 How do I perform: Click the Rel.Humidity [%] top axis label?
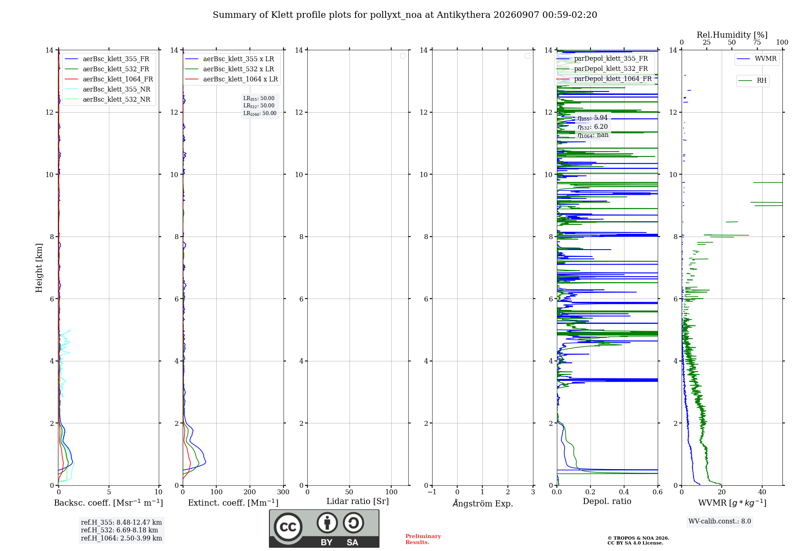pyautogui.click(x=732, y=35)
